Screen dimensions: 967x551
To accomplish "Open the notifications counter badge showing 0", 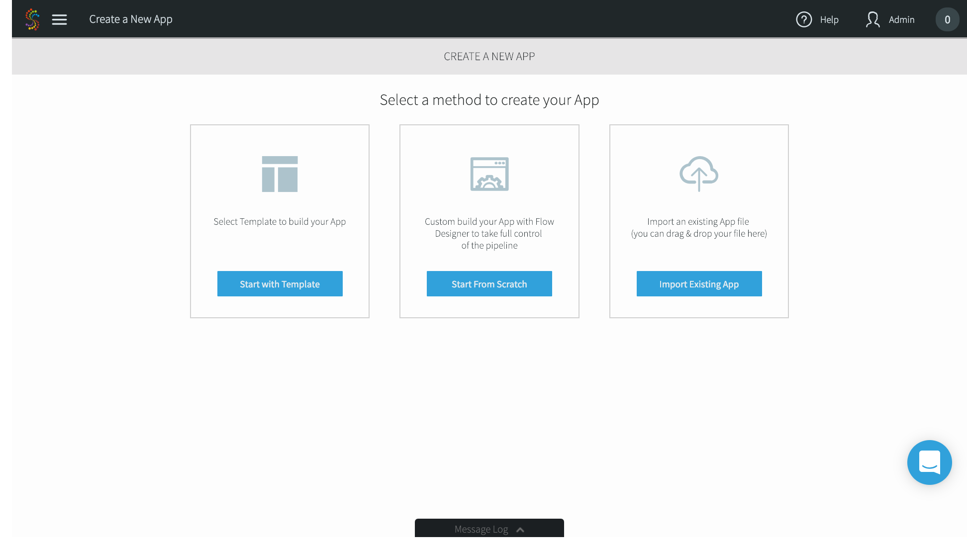I will pyautogui.click(x=947, y=19).
